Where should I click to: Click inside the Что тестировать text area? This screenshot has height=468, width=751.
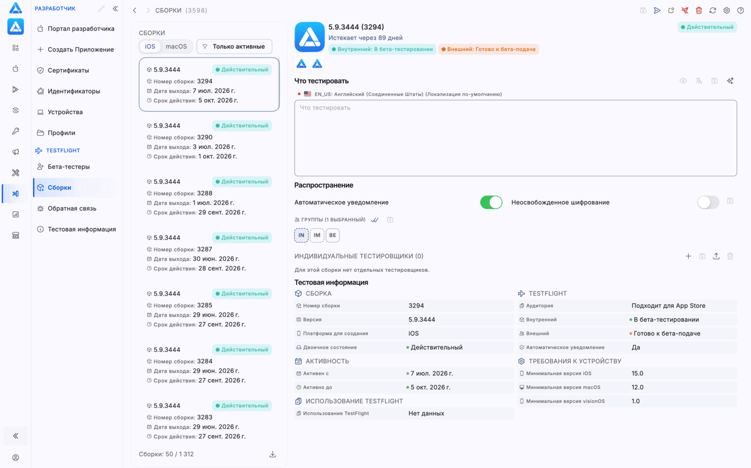point(515,138)
